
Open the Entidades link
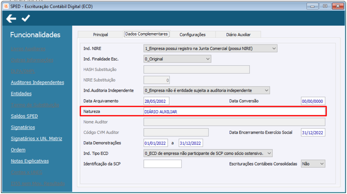pyautogui.click(x=21, y=94)
